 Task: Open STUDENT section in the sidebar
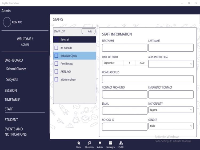click(x=11, y=120)
